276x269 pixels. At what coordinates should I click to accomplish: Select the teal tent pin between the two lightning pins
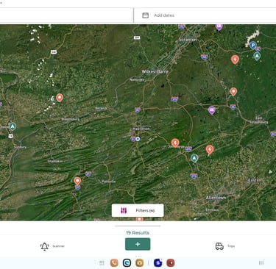tap(194, 158)
